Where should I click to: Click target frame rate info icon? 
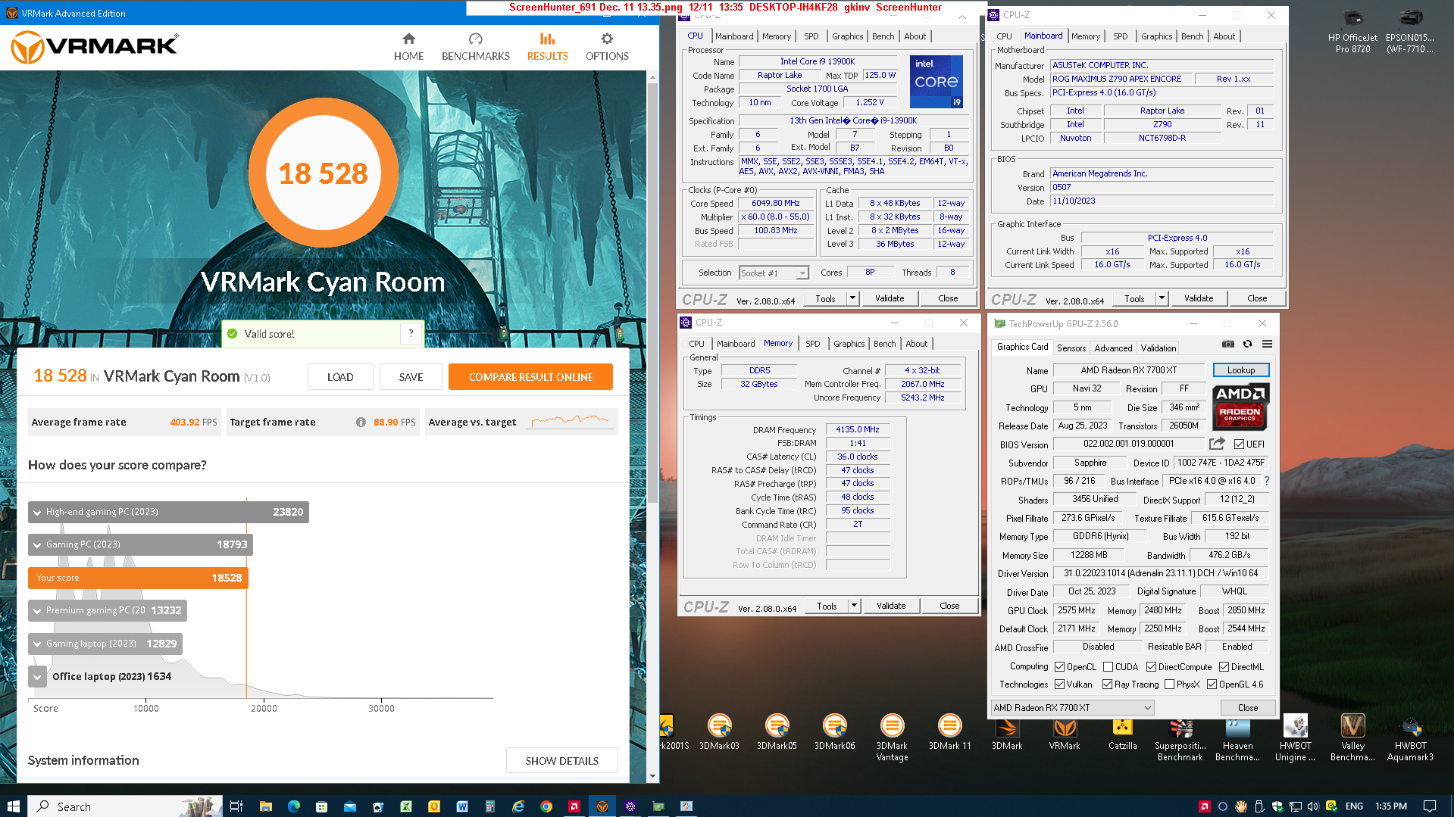[x=361, y=423]
